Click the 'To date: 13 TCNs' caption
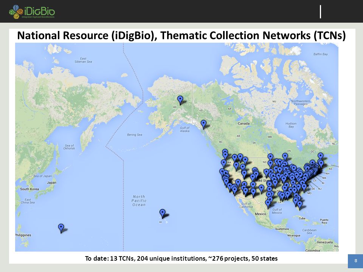Screen dimensions: 363x272 tap(181, 258)
